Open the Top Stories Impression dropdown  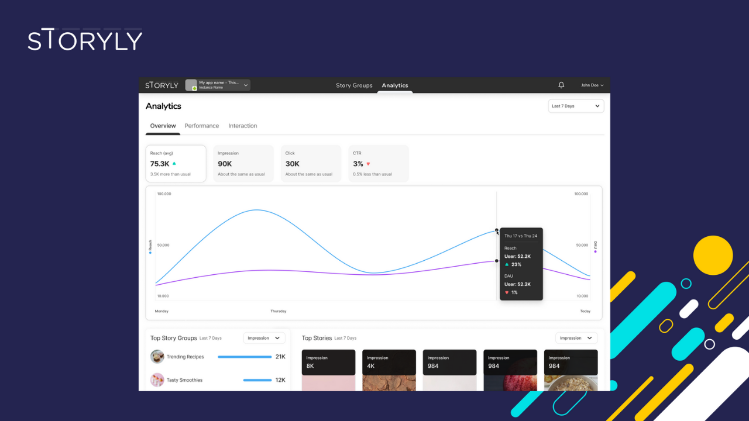(x=576, y=338)
